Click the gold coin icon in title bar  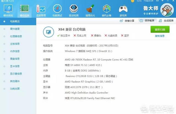tap(133, 1)
